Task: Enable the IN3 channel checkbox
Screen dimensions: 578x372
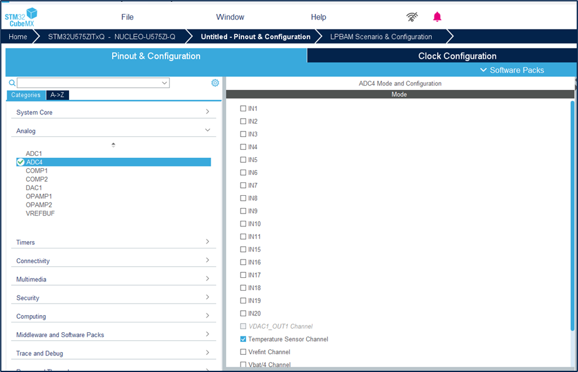Action: (243, 134)
